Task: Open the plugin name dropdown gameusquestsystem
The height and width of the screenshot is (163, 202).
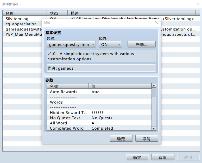Action: (71, 44)
